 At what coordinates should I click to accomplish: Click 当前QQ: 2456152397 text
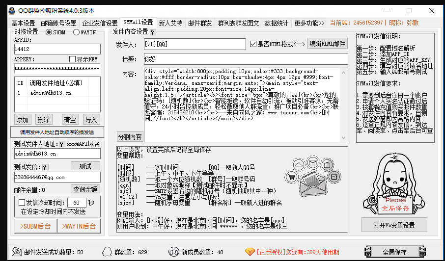click(x=356, y=23)
